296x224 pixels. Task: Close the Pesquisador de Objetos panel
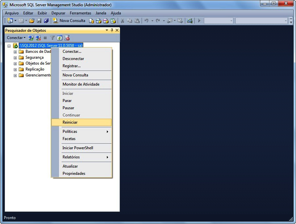(117, 30)
